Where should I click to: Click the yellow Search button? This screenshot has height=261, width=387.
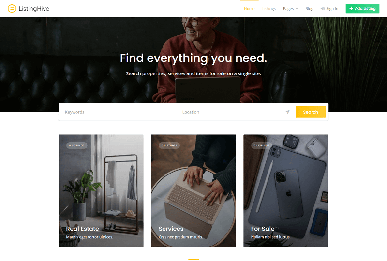pyautogui.click(x=311, y=112)
